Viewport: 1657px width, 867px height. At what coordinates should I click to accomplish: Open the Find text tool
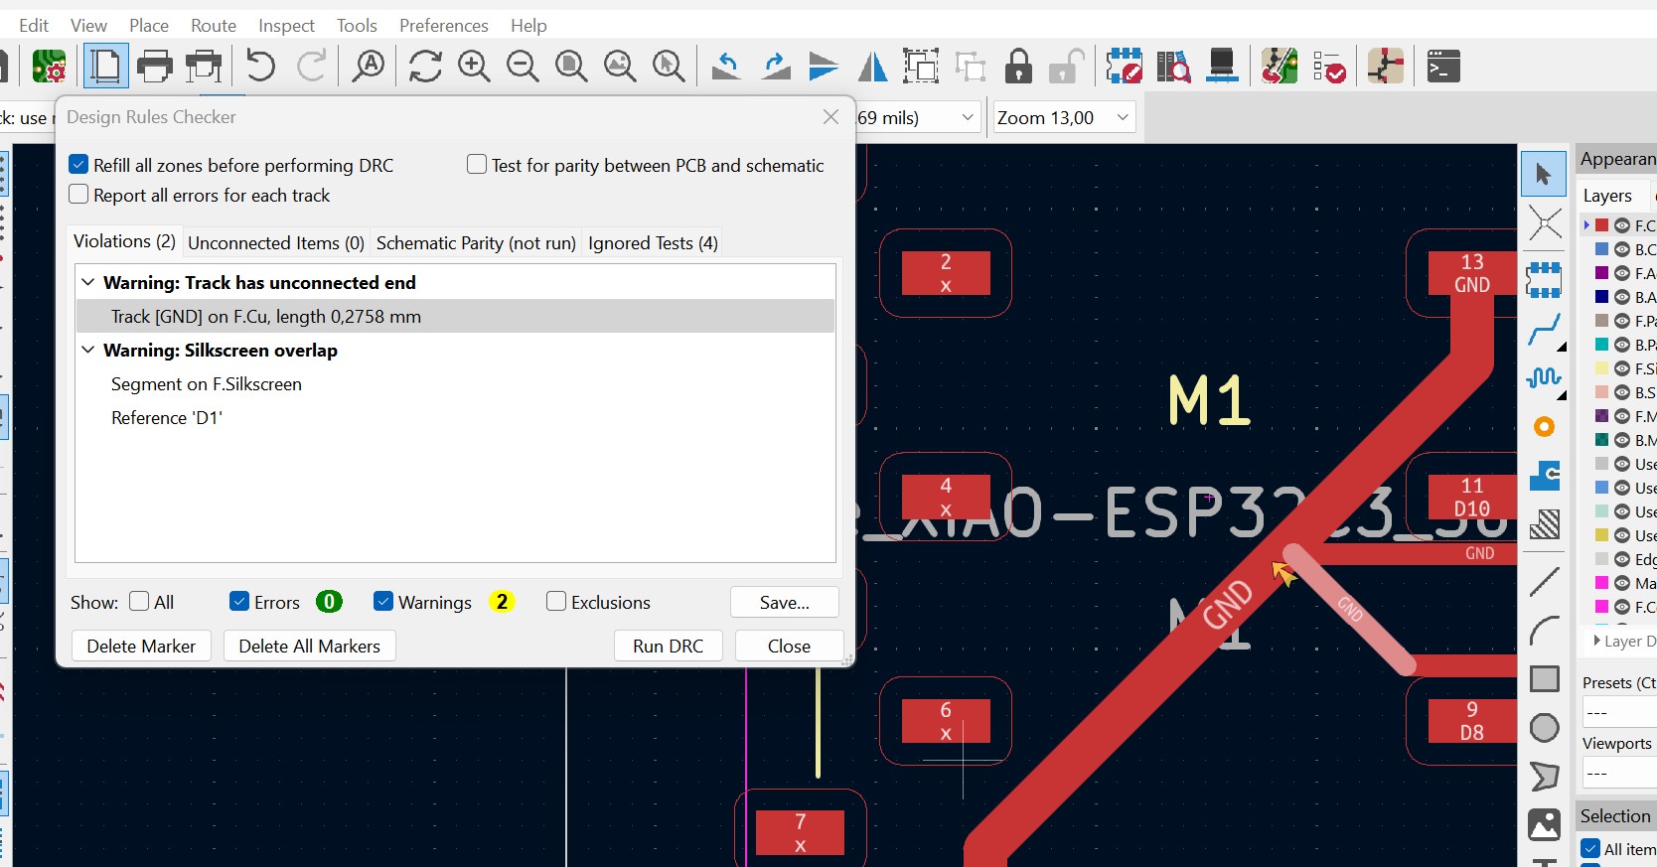click(x=369, y=67)
